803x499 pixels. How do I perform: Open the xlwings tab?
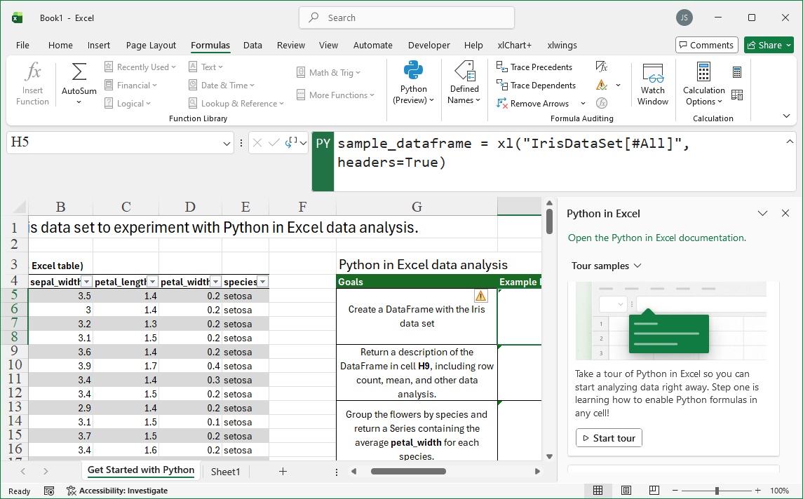click(x=562, y=45)
